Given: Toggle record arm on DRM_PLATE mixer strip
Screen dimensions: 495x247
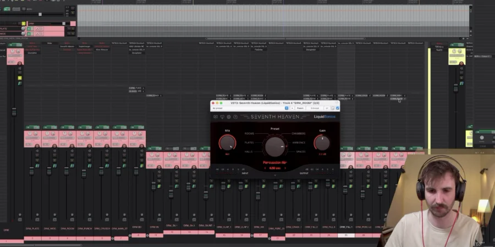Looking at the screenshot, I should pos(37,146).
